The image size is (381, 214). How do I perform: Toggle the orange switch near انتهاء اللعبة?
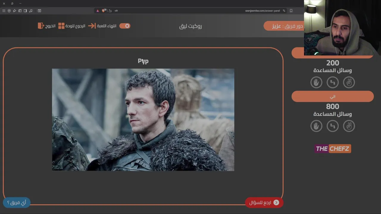coord(125,26)
